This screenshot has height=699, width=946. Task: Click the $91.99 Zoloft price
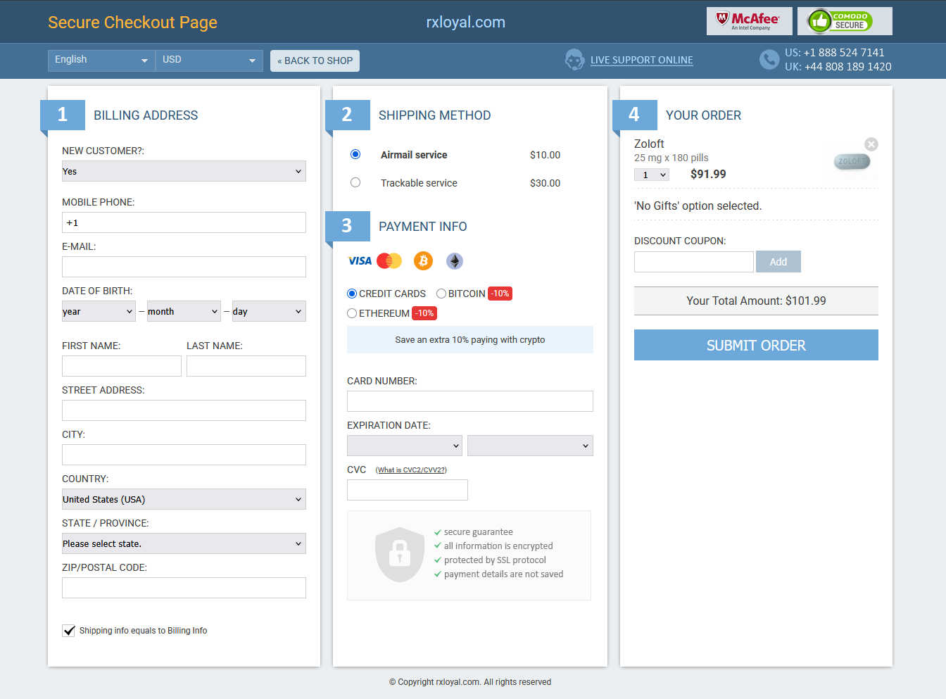click(708, 174)
